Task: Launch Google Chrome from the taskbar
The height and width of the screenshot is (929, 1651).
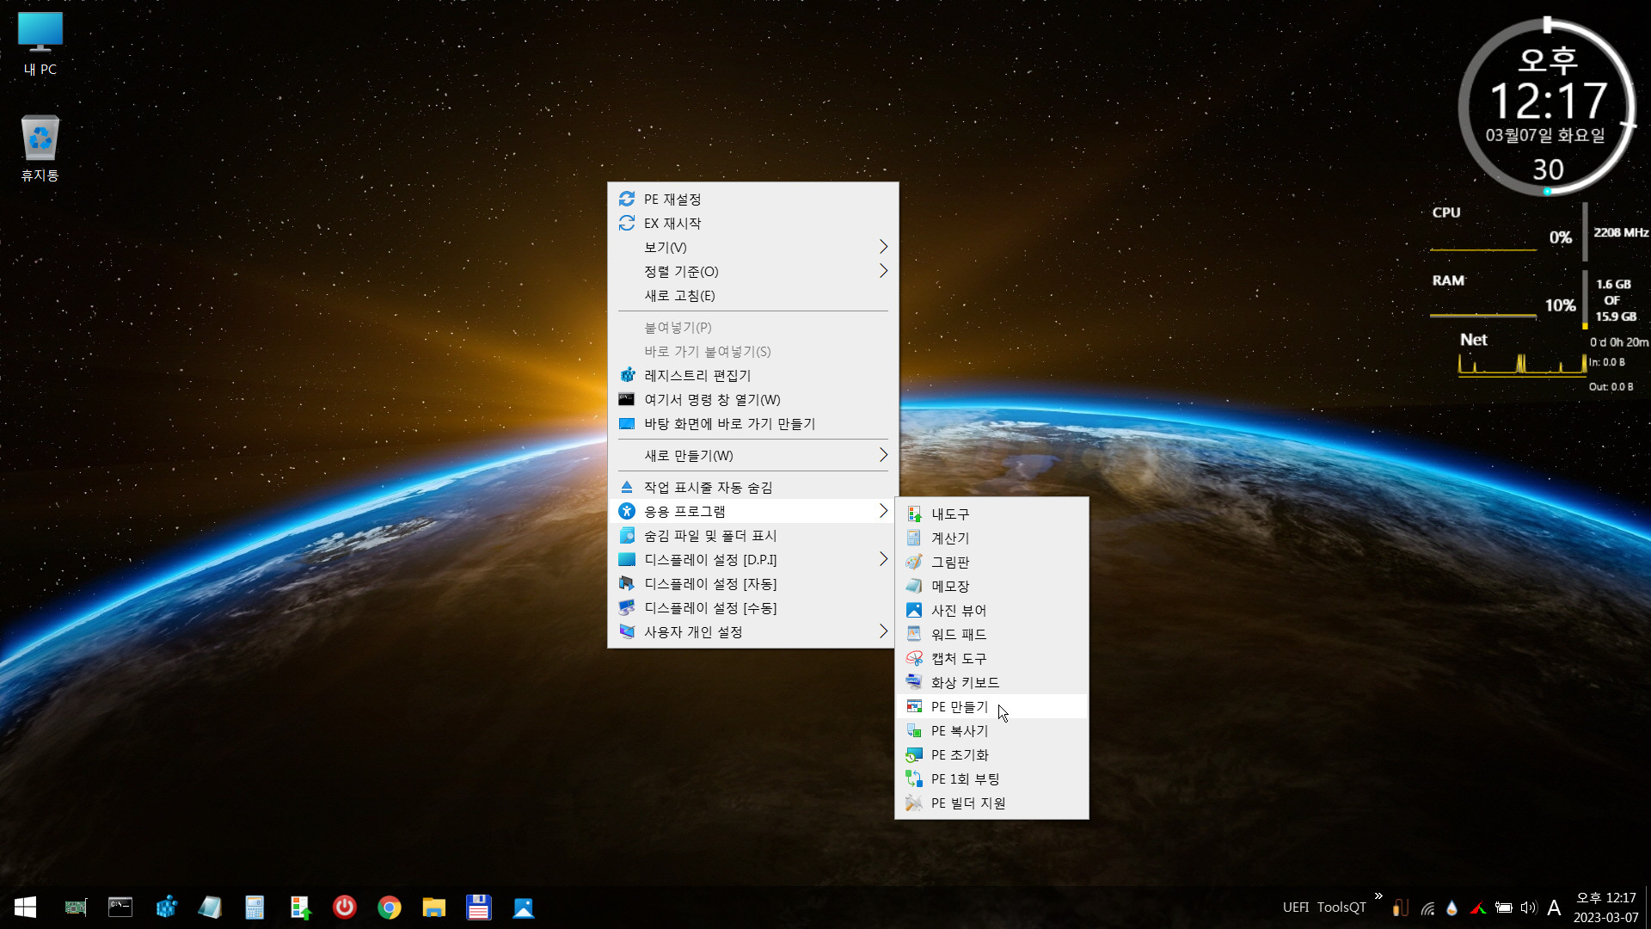Action: 390,907
